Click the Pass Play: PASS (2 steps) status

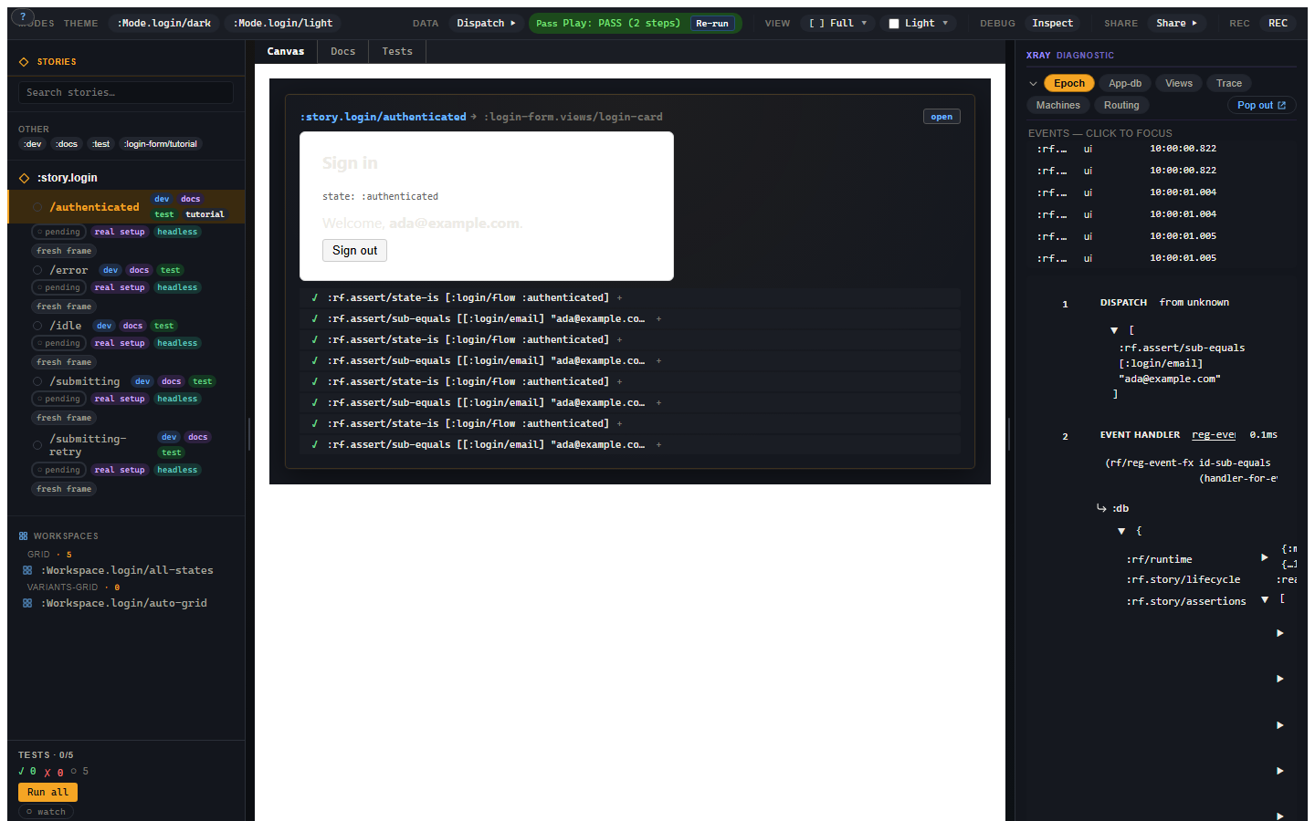point(608,24)
